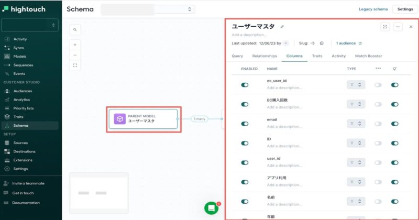Click Invite a teammate
This screenshot has width=419, height=220.
pyautogui.click(x=28, y=183)
